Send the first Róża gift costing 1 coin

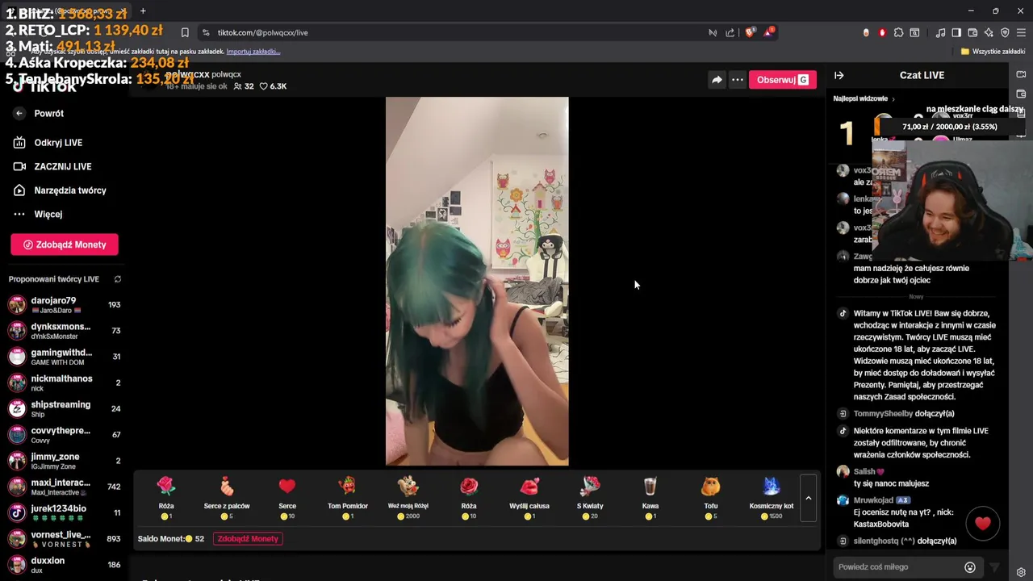(x=166, y=497)
